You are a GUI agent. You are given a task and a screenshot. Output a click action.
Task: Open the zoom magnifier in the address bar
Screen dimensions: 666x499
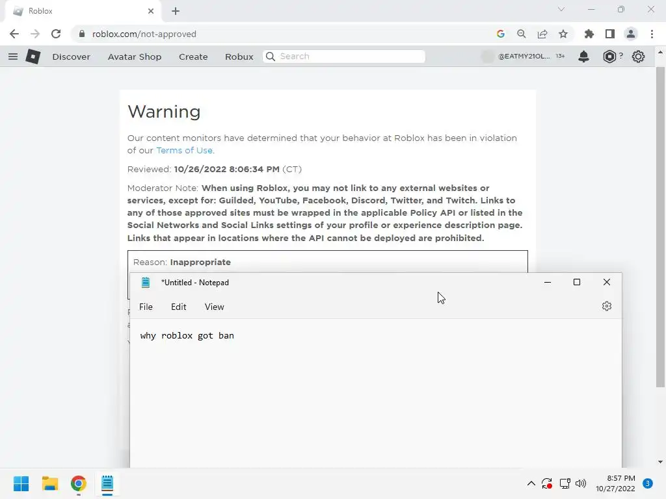pyautogui.click(x=521, y=34)
